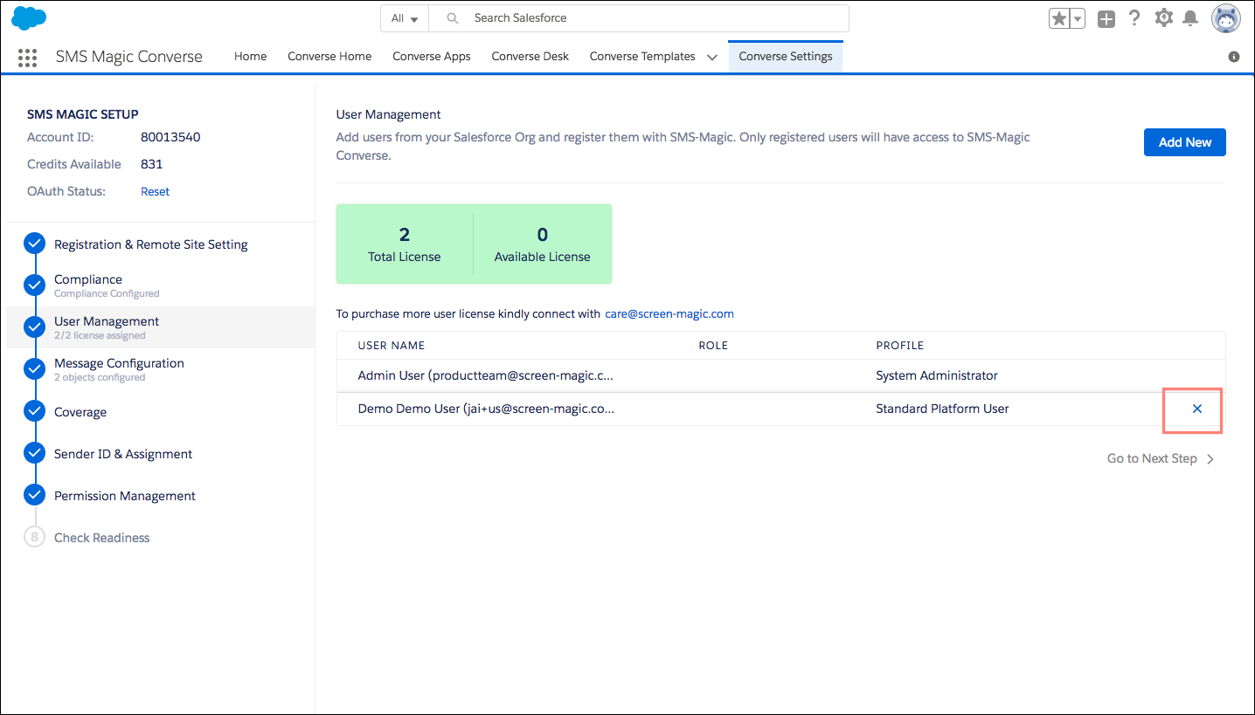Expand the Converse Templates chevron menu

tap(712, 57)
